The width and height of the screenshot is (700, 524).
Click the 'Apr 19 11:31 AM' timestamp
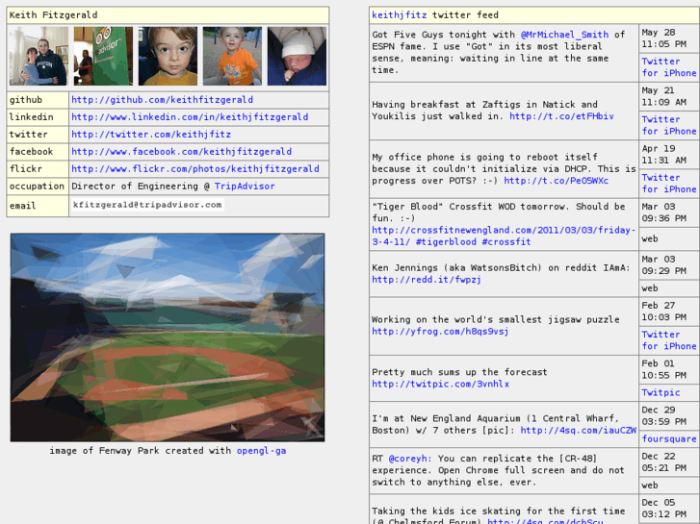(x=663, y=154)
